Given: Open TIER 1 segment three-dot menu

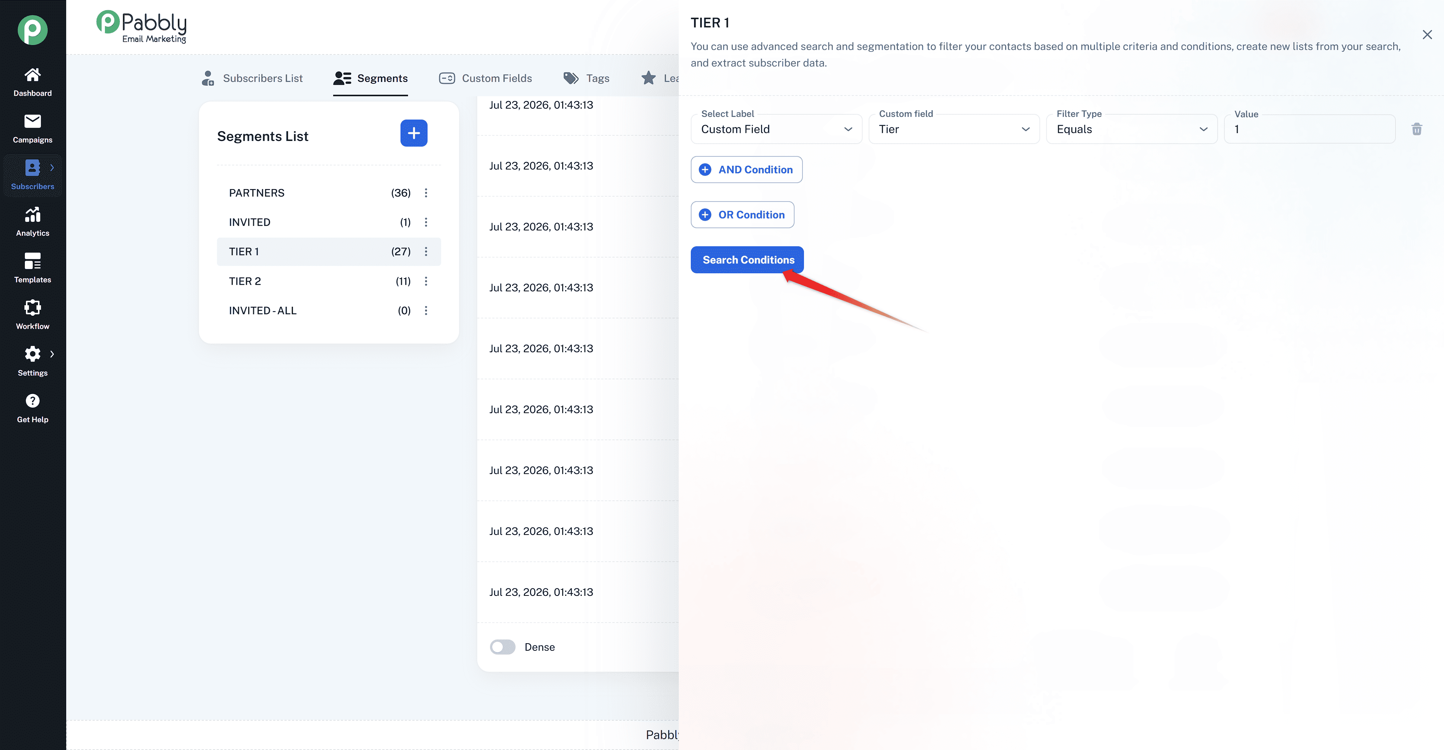Looking at the screenshot, I should [426, 252].
